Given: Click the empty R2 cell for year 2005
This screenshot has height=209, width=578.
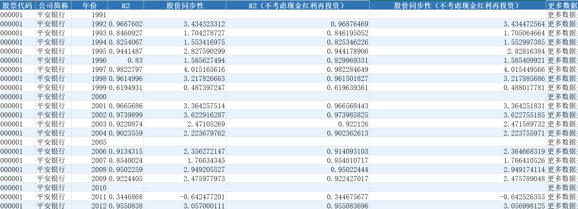Looking at the screenshot, I should point(126,142).
